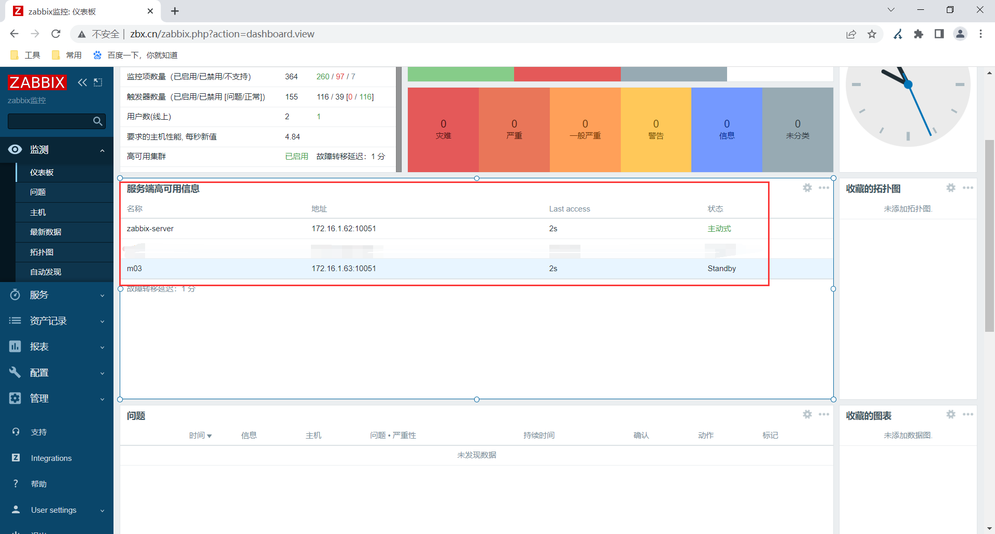Open settings gear of 问题 widget
Viewport: 995px width, 534px height.
807,414
